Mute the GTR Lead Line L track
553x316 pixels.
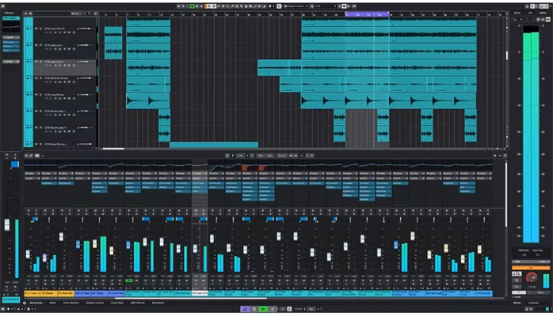36,45
